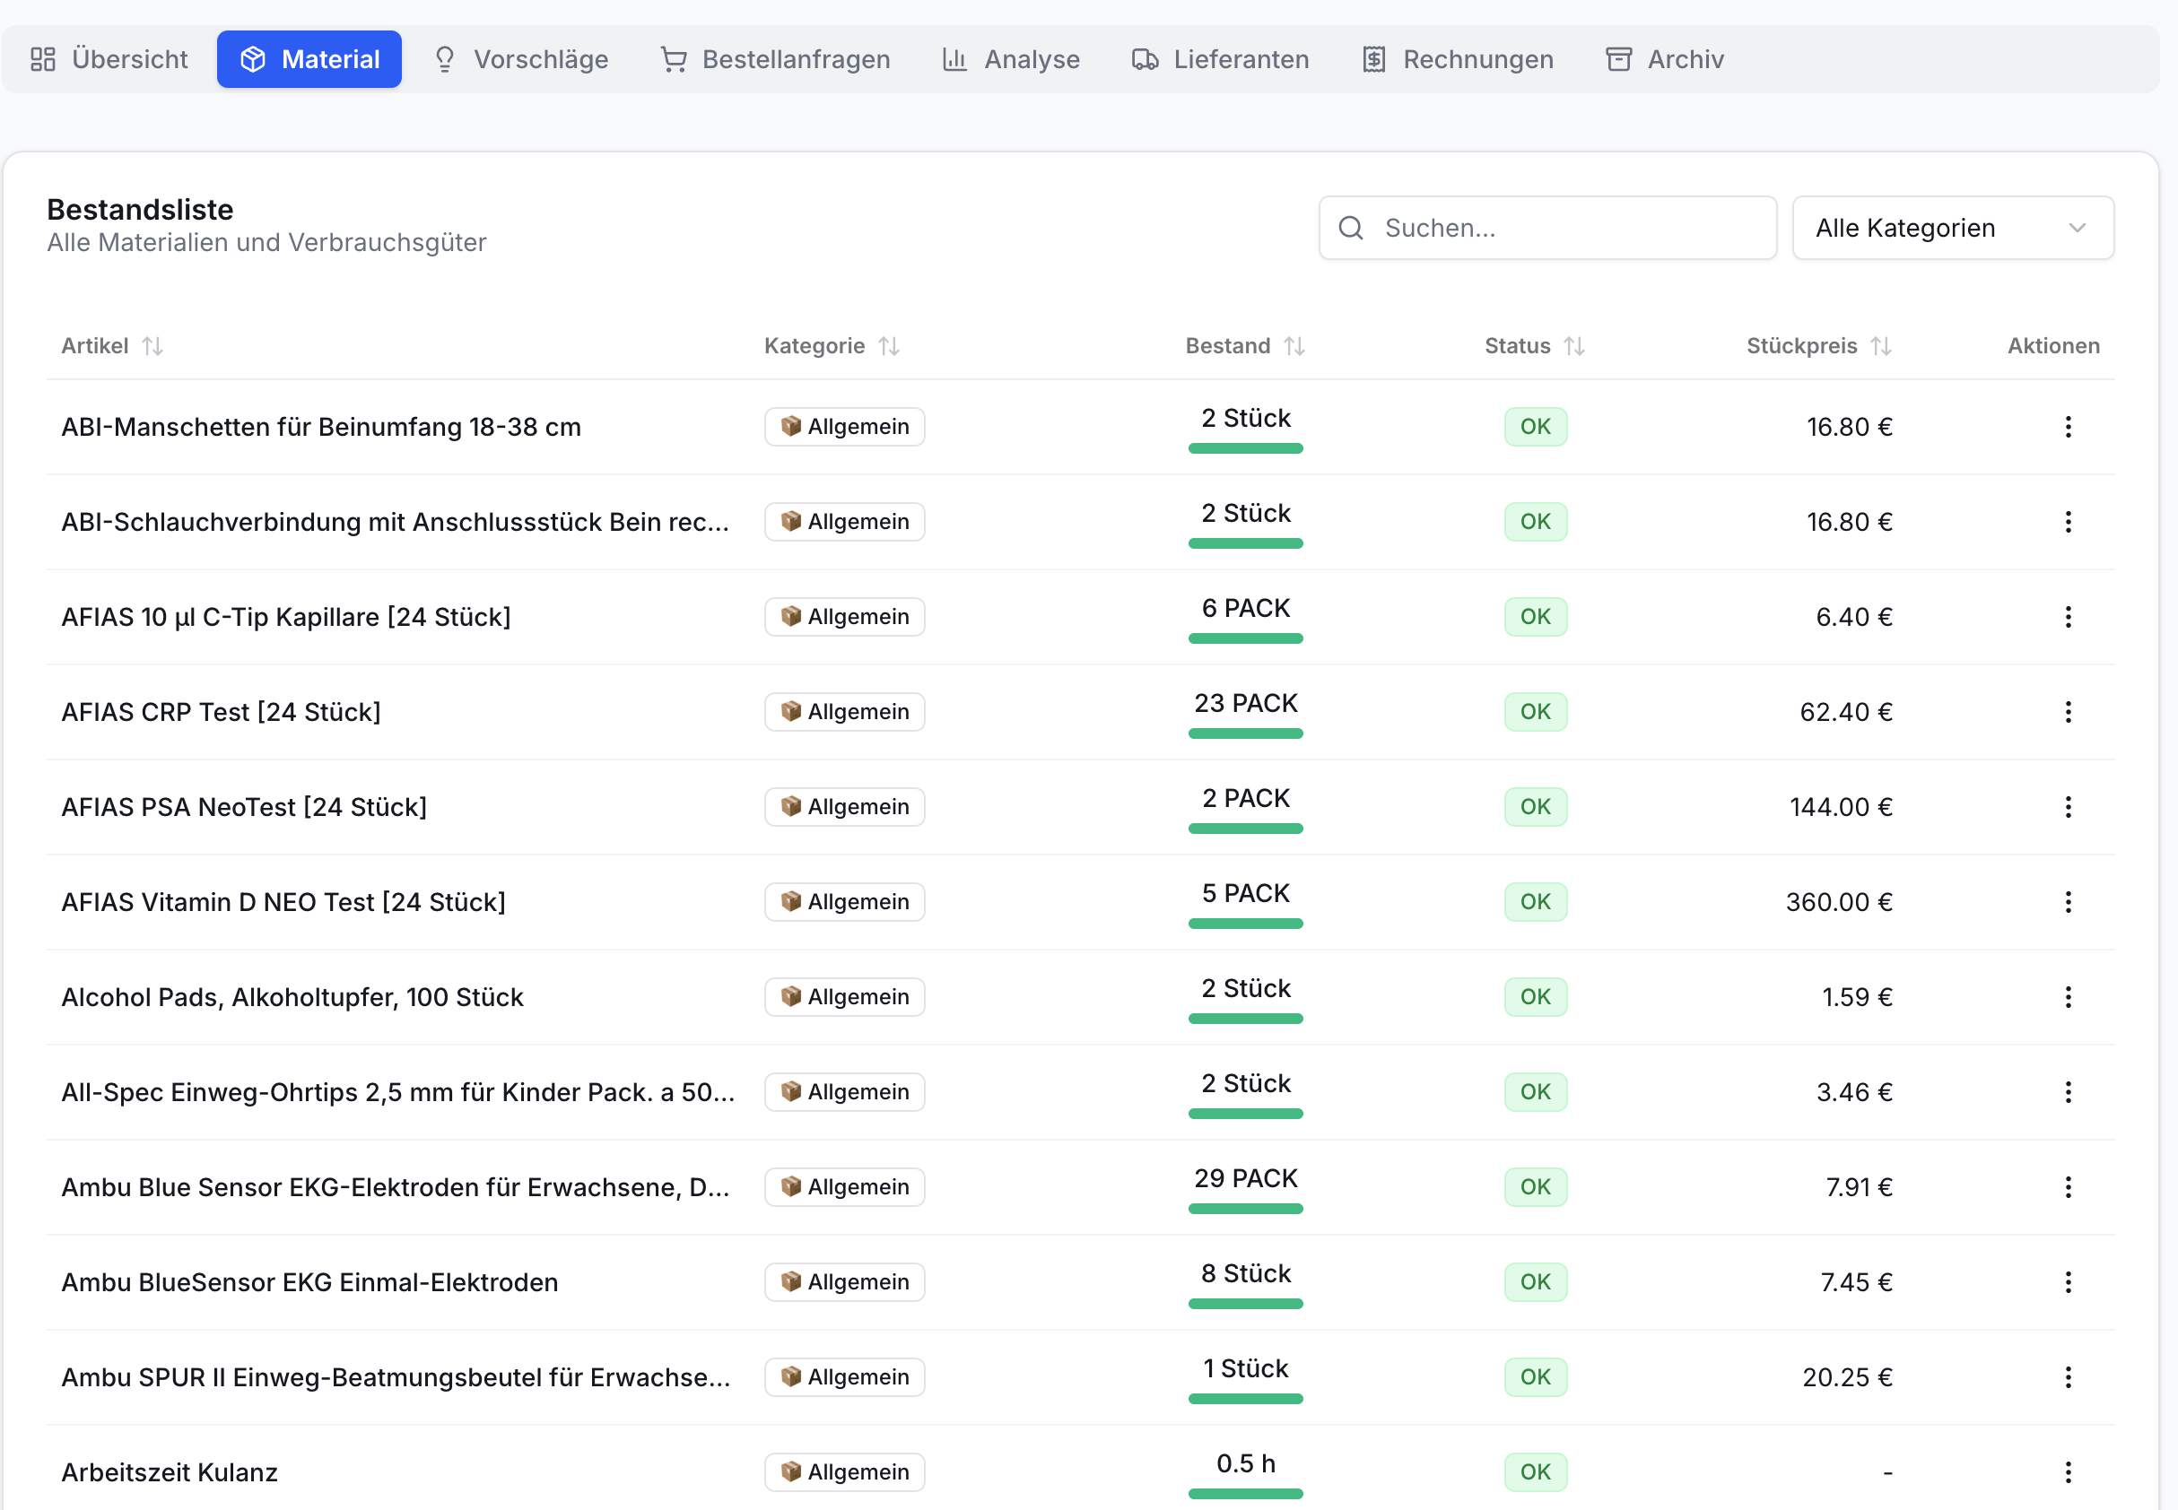Image resolution: width=2178 pixels, height=1510 pixels.
Task: Click the 0.5 h stock value
Action: [x=1246, y=1463]
